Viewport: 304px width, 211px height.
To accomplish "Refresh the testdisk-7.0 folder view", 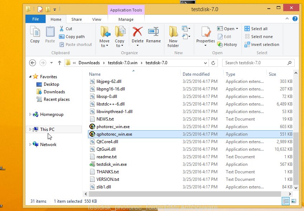I will pos(213,63).
